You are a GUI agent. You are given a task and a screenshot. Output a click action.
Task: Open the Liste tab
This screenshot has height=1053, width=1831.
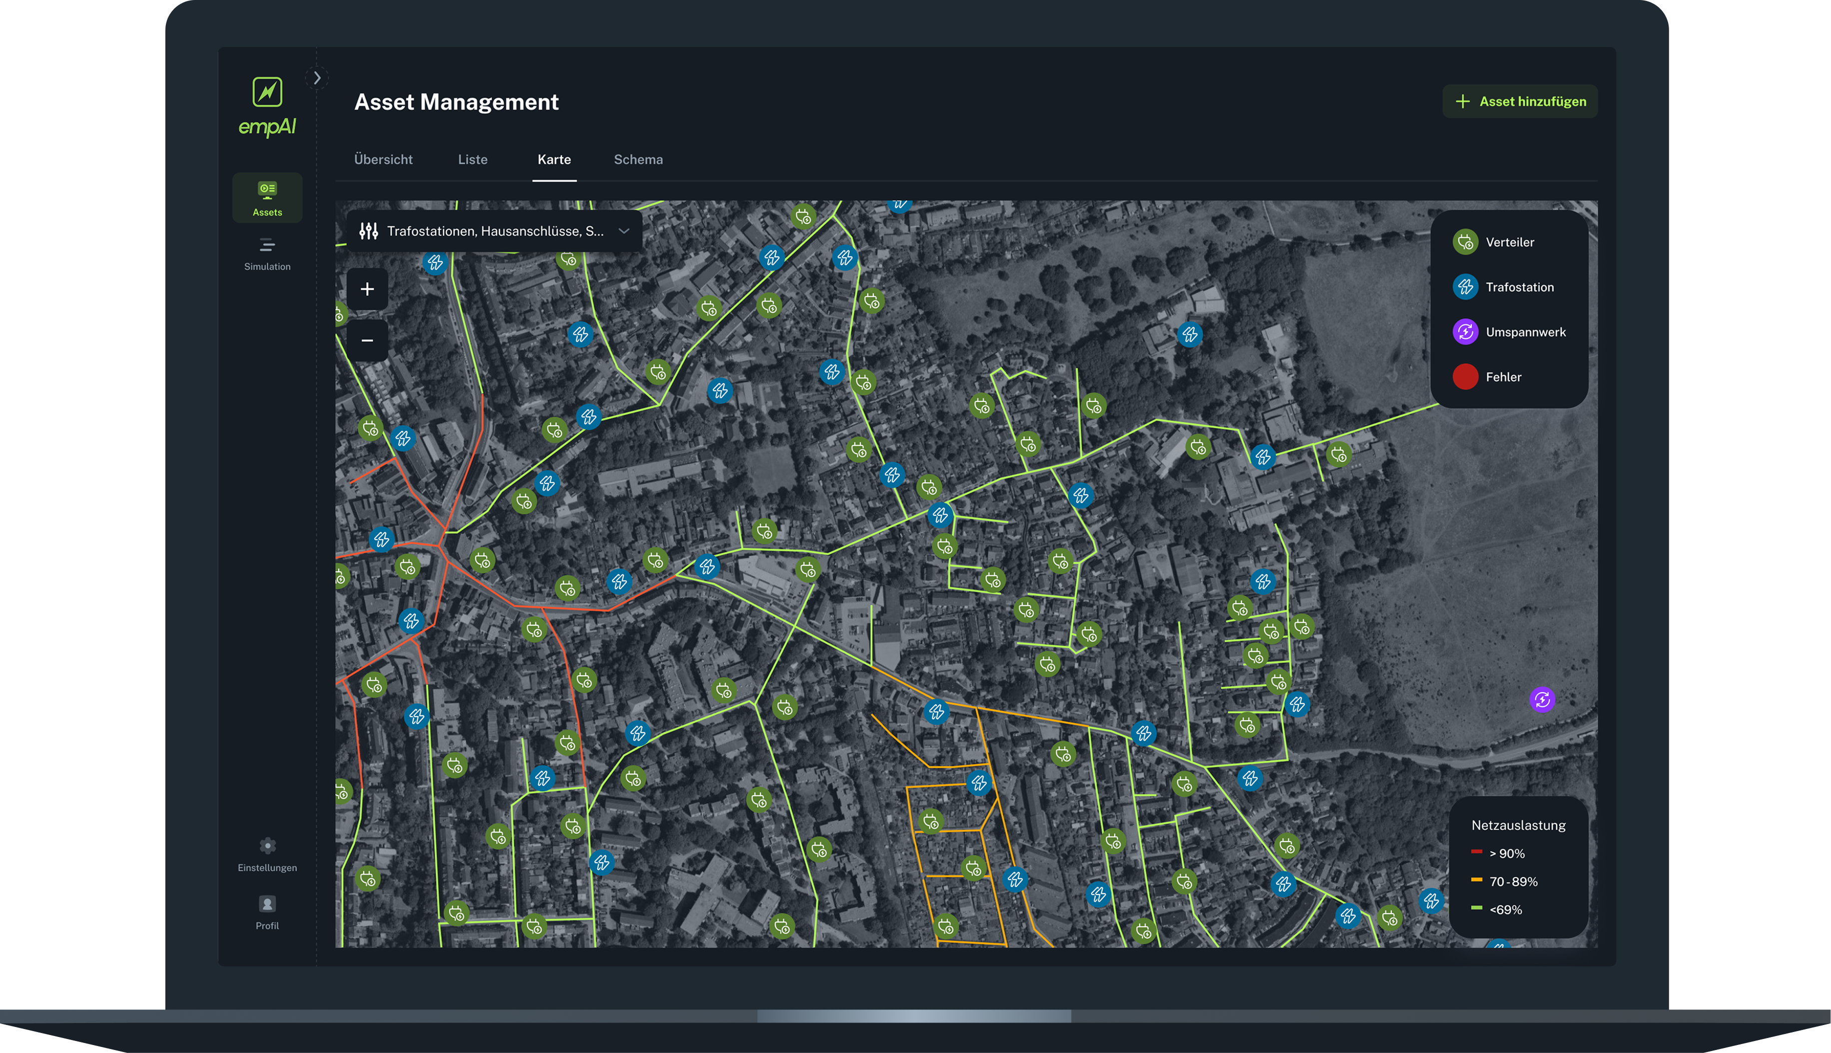(x=472, y=159)
